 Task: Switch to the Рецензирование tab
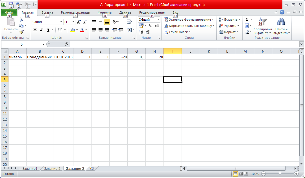point(152,12)
